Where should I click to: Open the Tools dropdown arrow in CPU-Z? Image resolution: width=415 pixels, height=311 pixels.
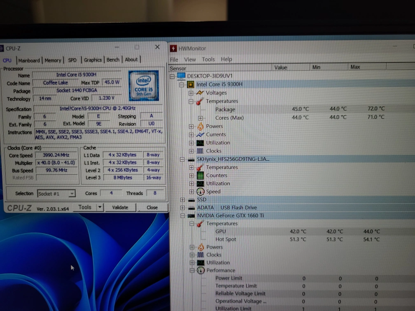click(100, 207)
